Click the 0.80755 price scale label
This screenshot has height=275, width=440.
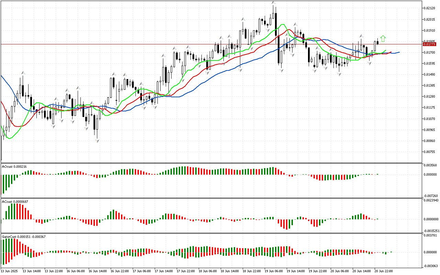430,152
